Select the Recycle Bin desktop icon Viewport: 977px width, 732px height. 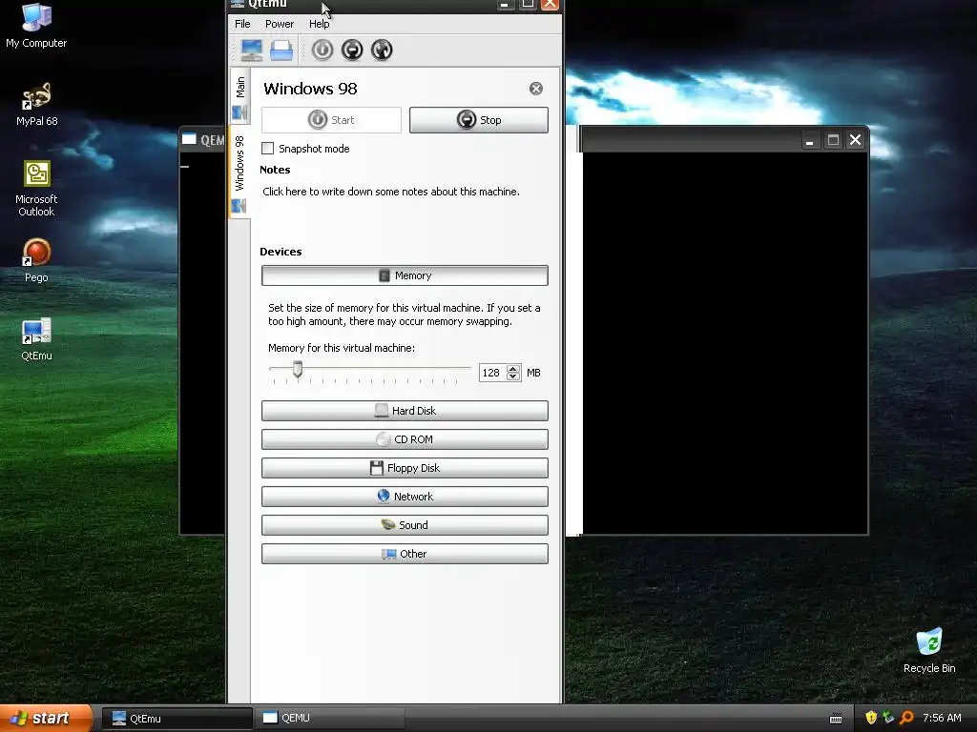929,651
